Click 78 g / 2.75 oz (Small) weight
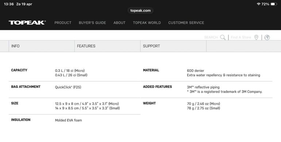 pyautogui.click(x=203, y=108)
